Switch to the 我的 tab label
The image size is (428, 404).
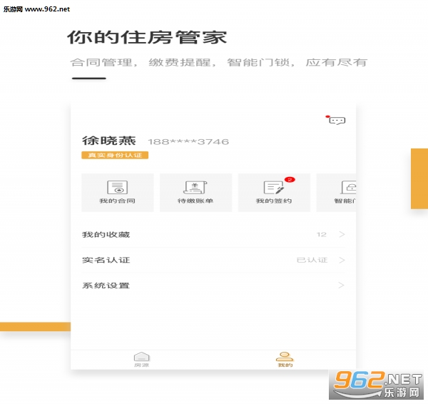285,365
